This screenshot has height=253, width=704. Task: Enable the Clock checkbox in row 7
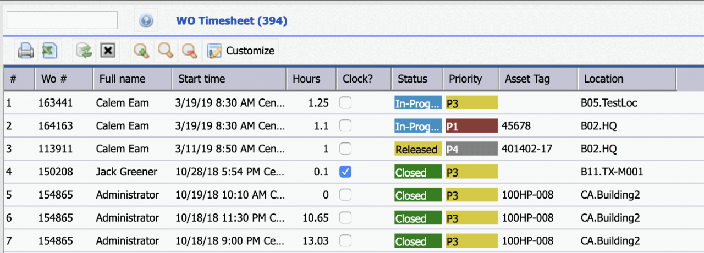(x=345, y=241)
